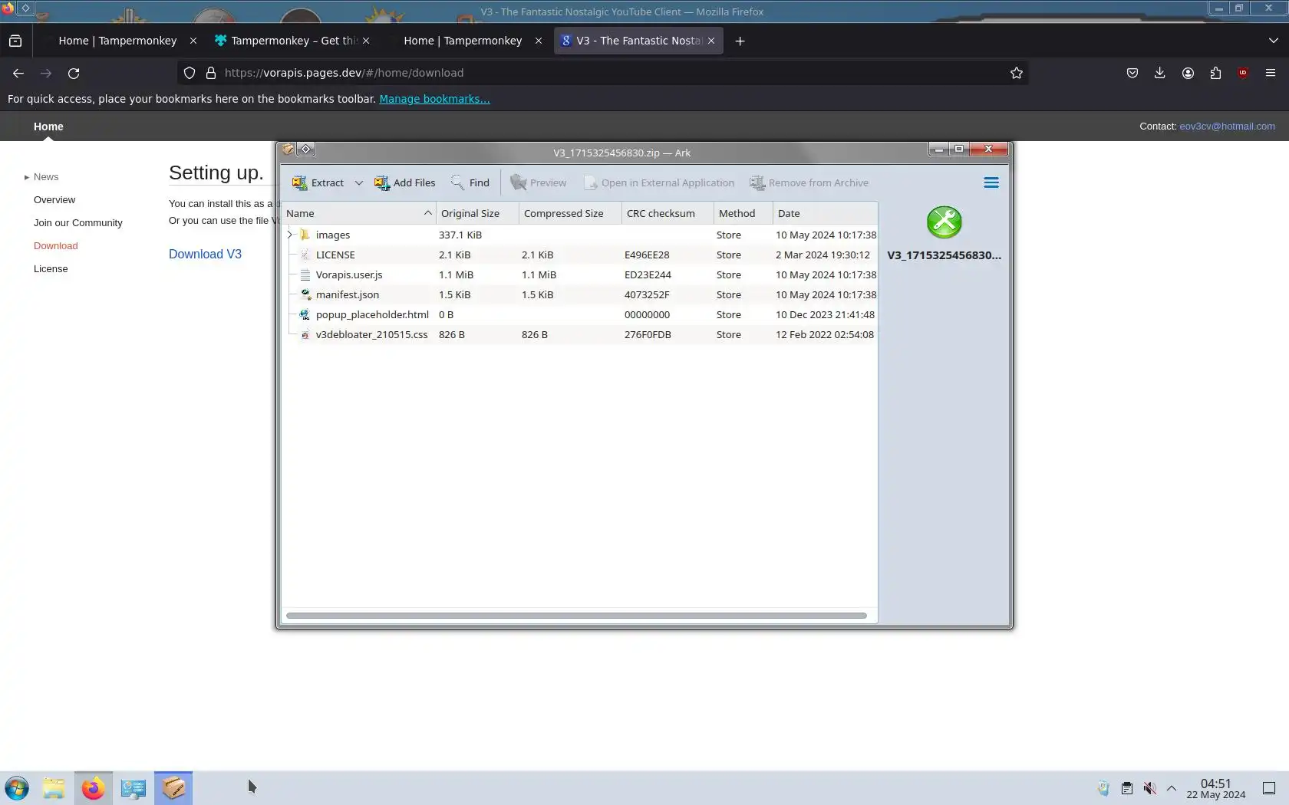1289x805 pixels.
Task: Open Save to Pocket icon
Action: [1132, 73]
